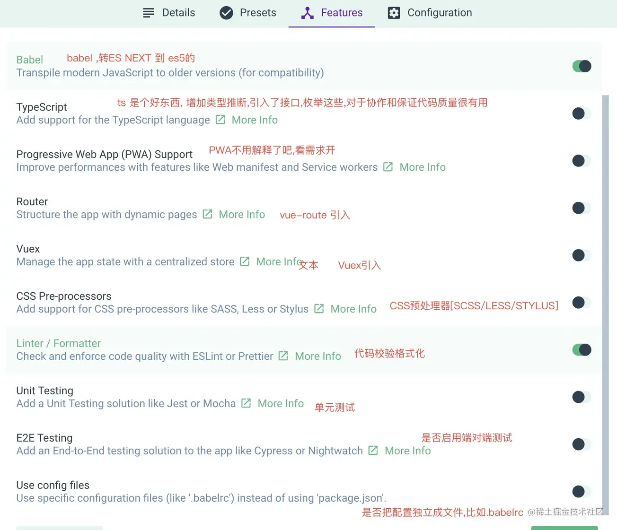Enable the Use config files switch
The height and width of the screenshot is (530, 617).
[x=582, y=492]
